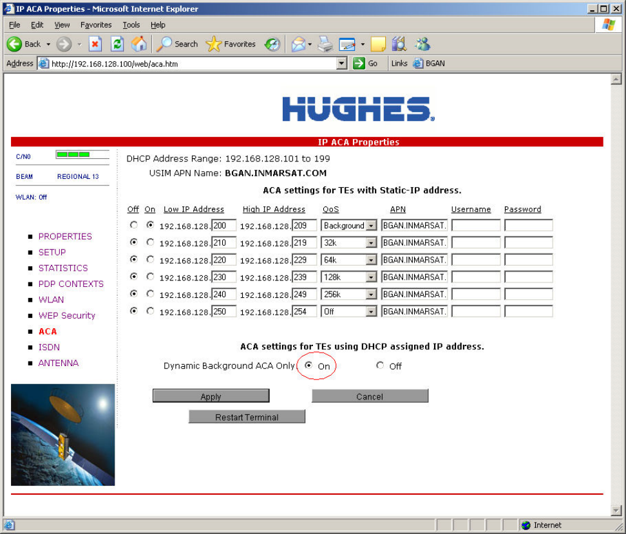Click High IP Address field containing 254
This screenshot has width=626, height=534.
tap(304, 311)
